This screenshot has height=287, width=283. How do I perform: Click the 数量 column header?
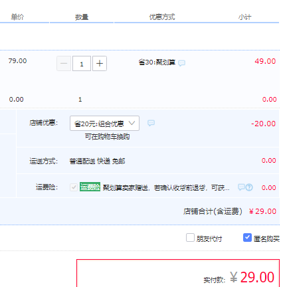point(82,17)
